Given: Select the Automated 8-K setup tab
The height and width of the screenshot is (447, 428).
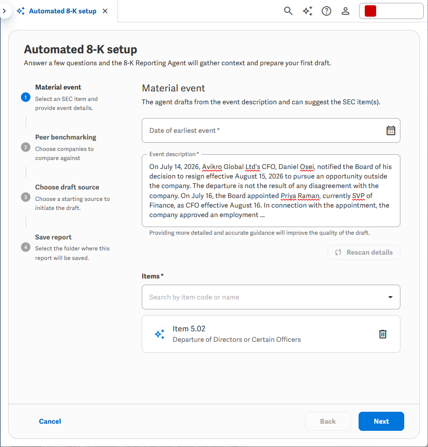Looking at the screenshot, I should (x=63, y=11).
